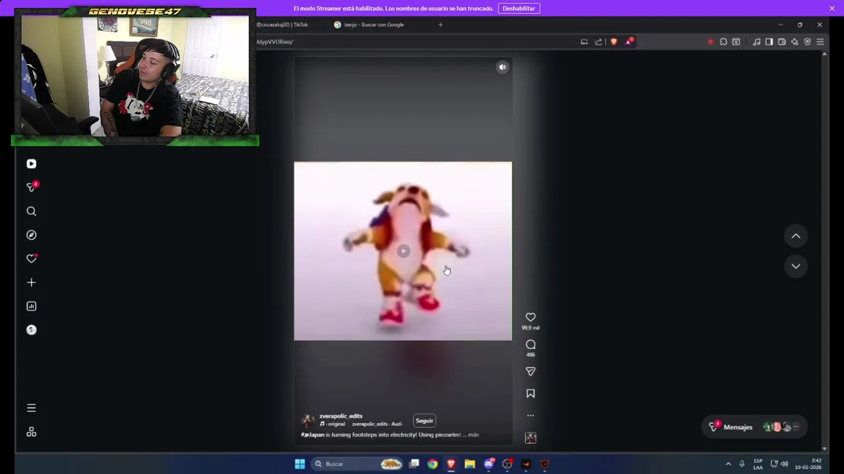The image size is (844, 474).
Task: Open the analytics chart icon in sidebar
Action: point(31,306)
